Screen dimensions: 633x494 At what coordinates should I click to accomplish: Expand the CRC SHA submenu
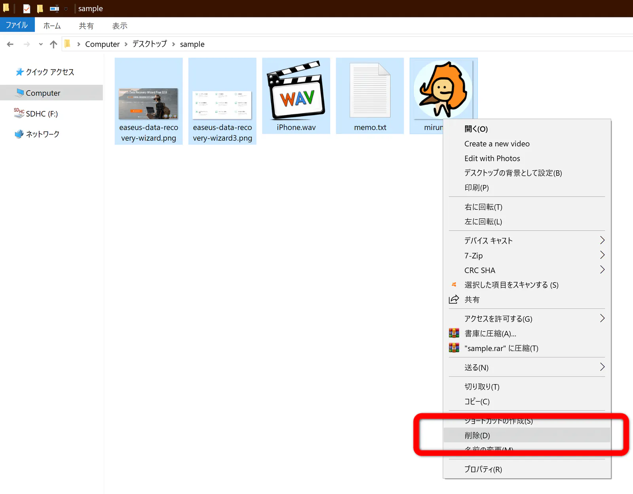(527, 270)
